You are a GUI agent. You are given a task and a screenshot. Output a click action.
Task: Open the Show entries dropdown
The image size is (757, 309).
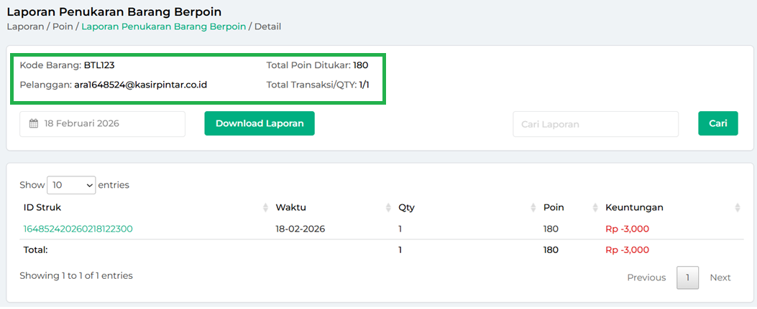point(71,185)
